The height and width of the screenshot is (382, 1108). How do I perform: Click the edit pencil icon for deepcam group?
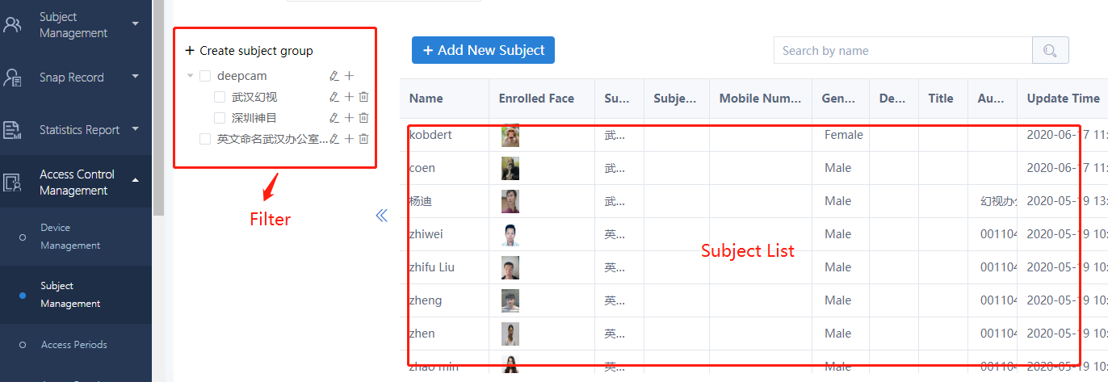click(x=334, y=76)
